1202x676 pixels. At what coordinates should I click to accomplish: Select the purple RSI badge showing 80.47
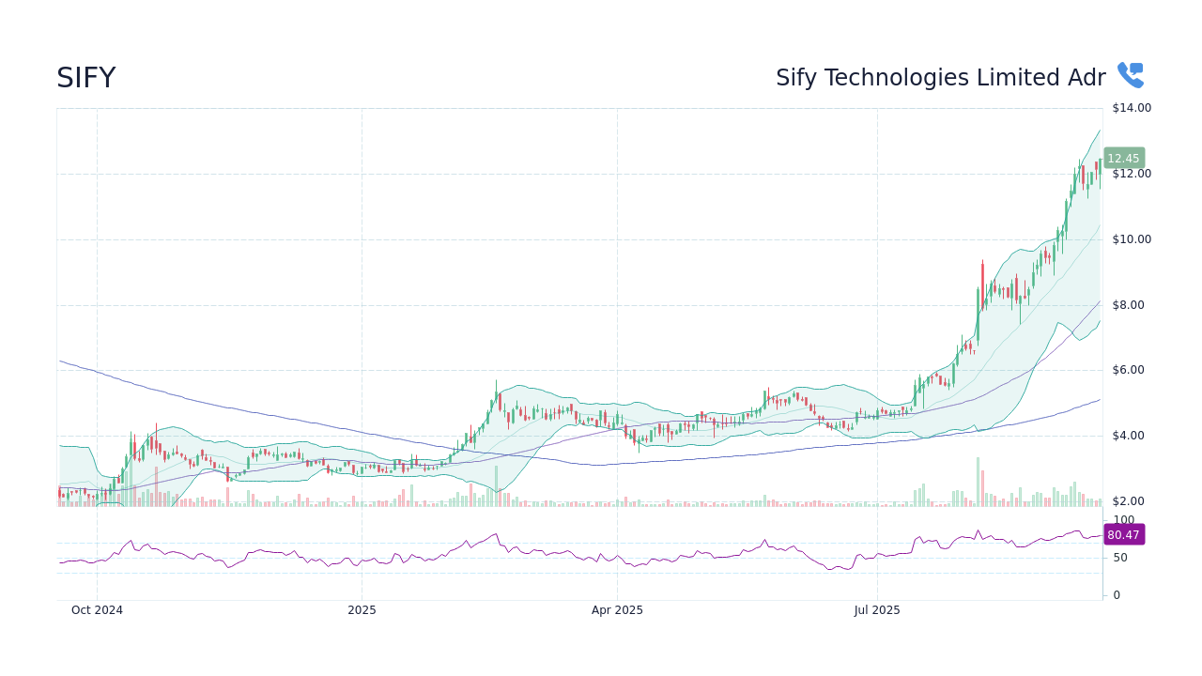pos(1122,534)
